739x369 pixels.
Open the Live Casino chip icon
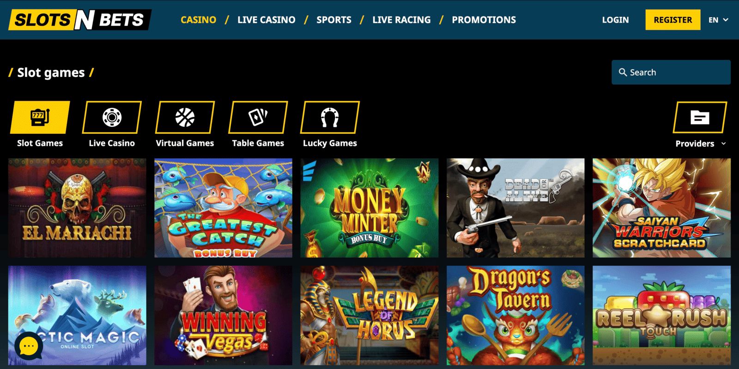[x=112, y=117]
